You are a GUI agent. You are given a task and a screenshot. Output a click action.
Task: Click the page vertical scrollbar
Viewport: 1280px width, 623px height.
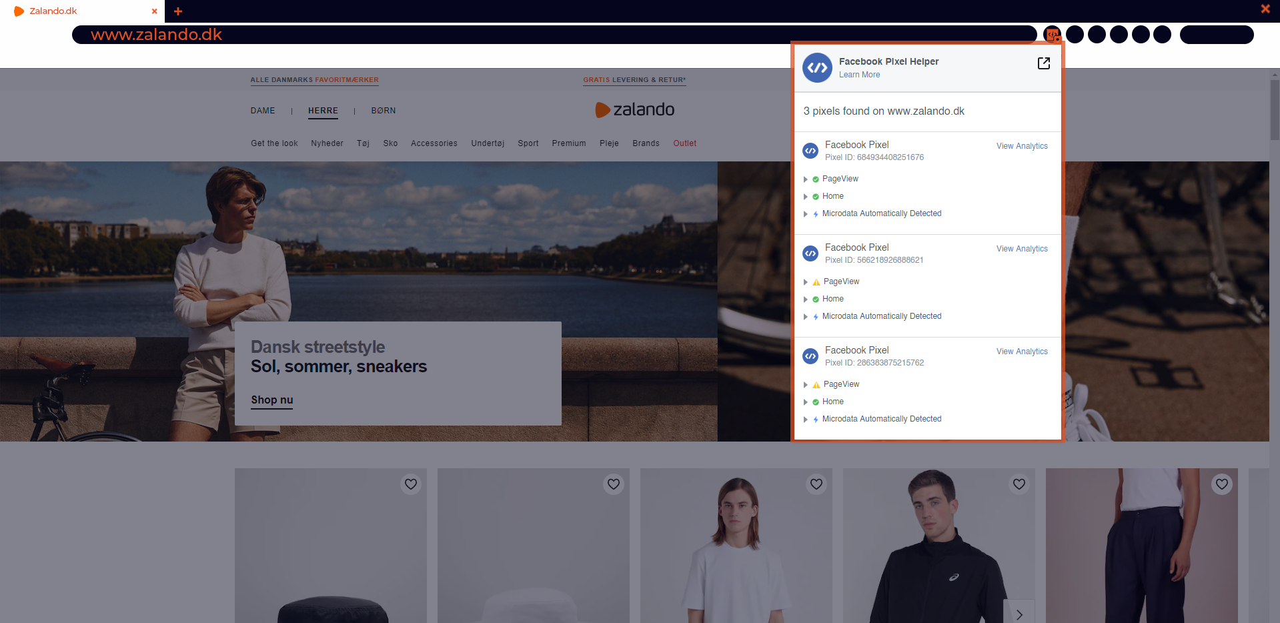[1275, 110]
